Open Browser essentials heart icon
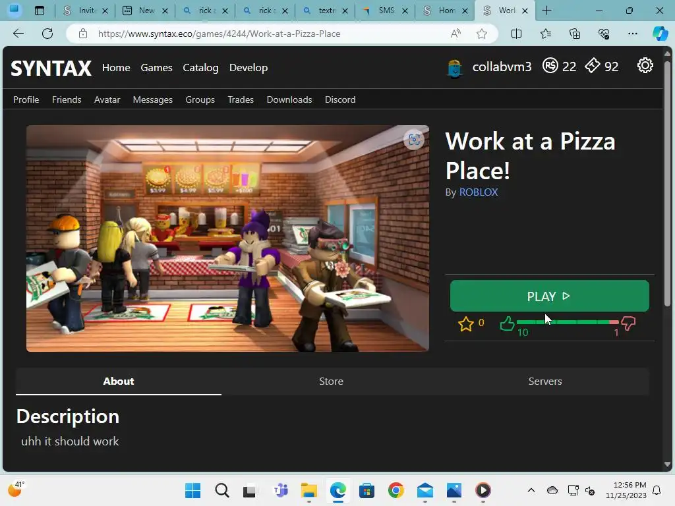675x506 pixels. [x=604, y=34]
